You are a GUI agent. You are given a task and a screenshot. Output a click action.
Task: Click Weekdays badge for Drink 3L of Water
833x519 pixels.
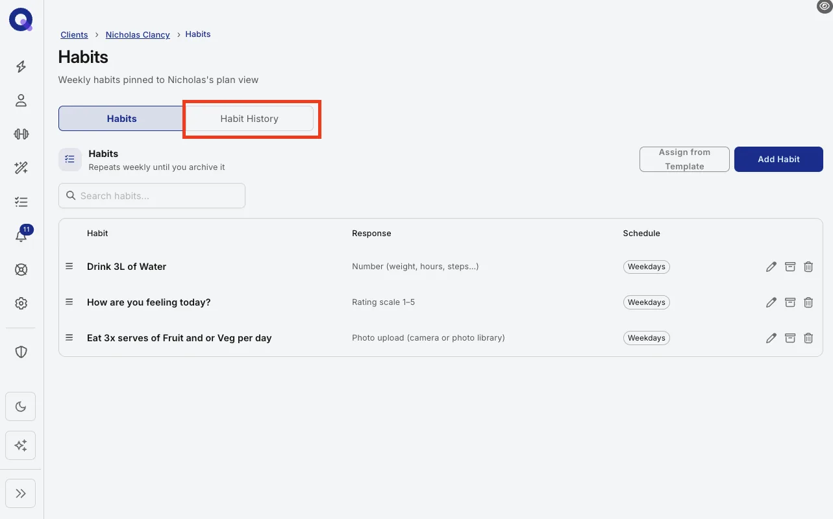[x=647, y=267]
